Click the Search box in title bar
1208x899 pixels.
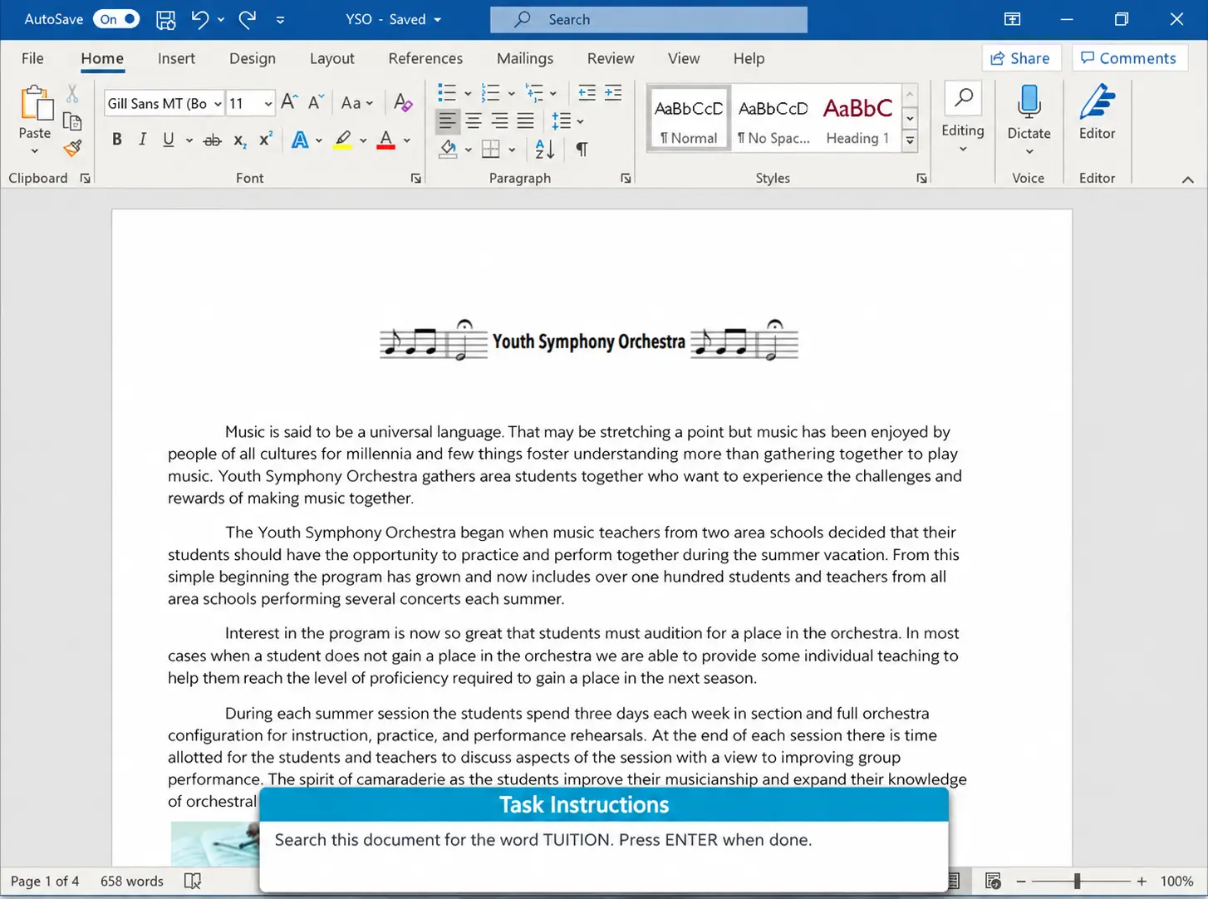(x=649, y=19)
